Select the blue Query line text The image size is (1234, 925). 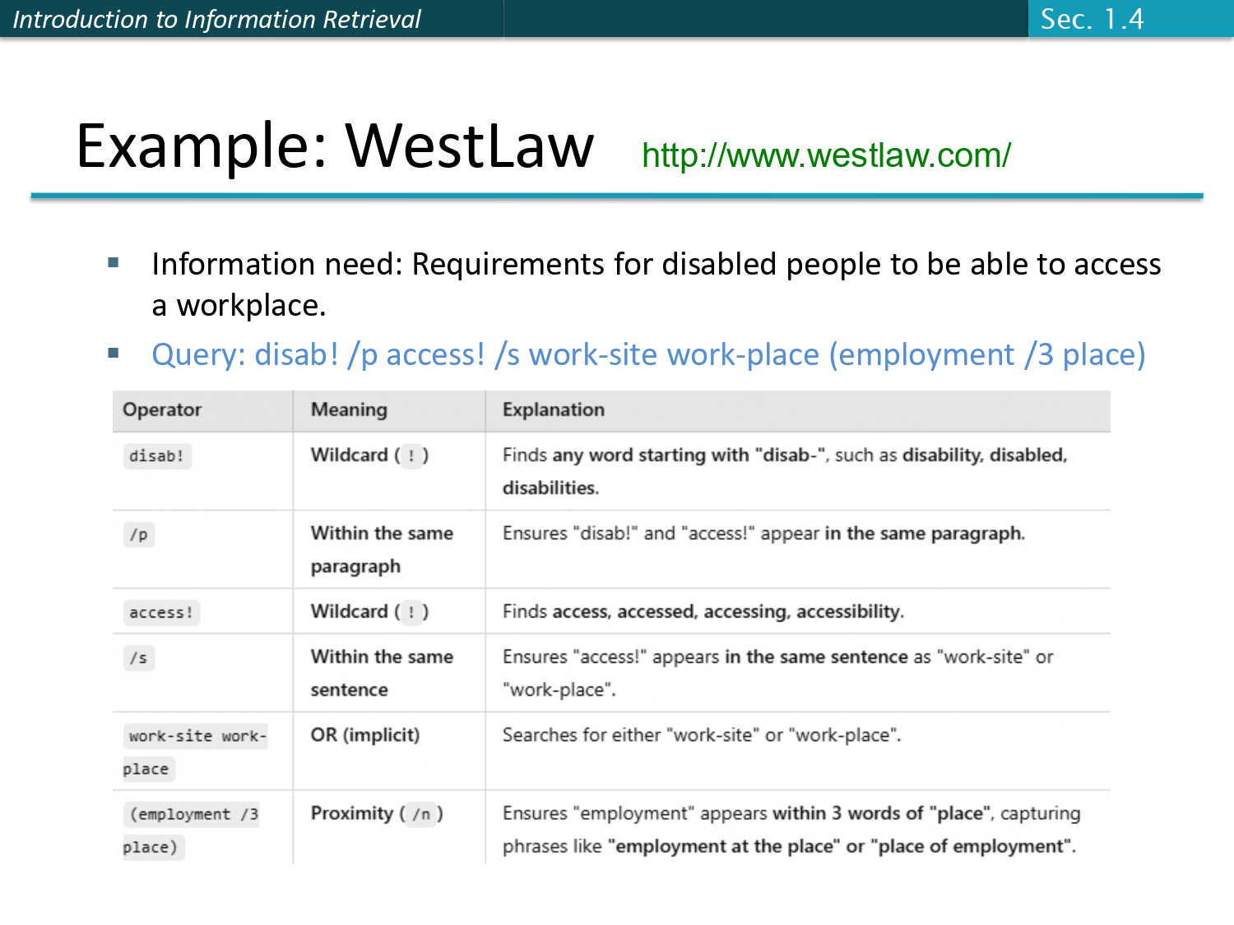tap(648, 354)
